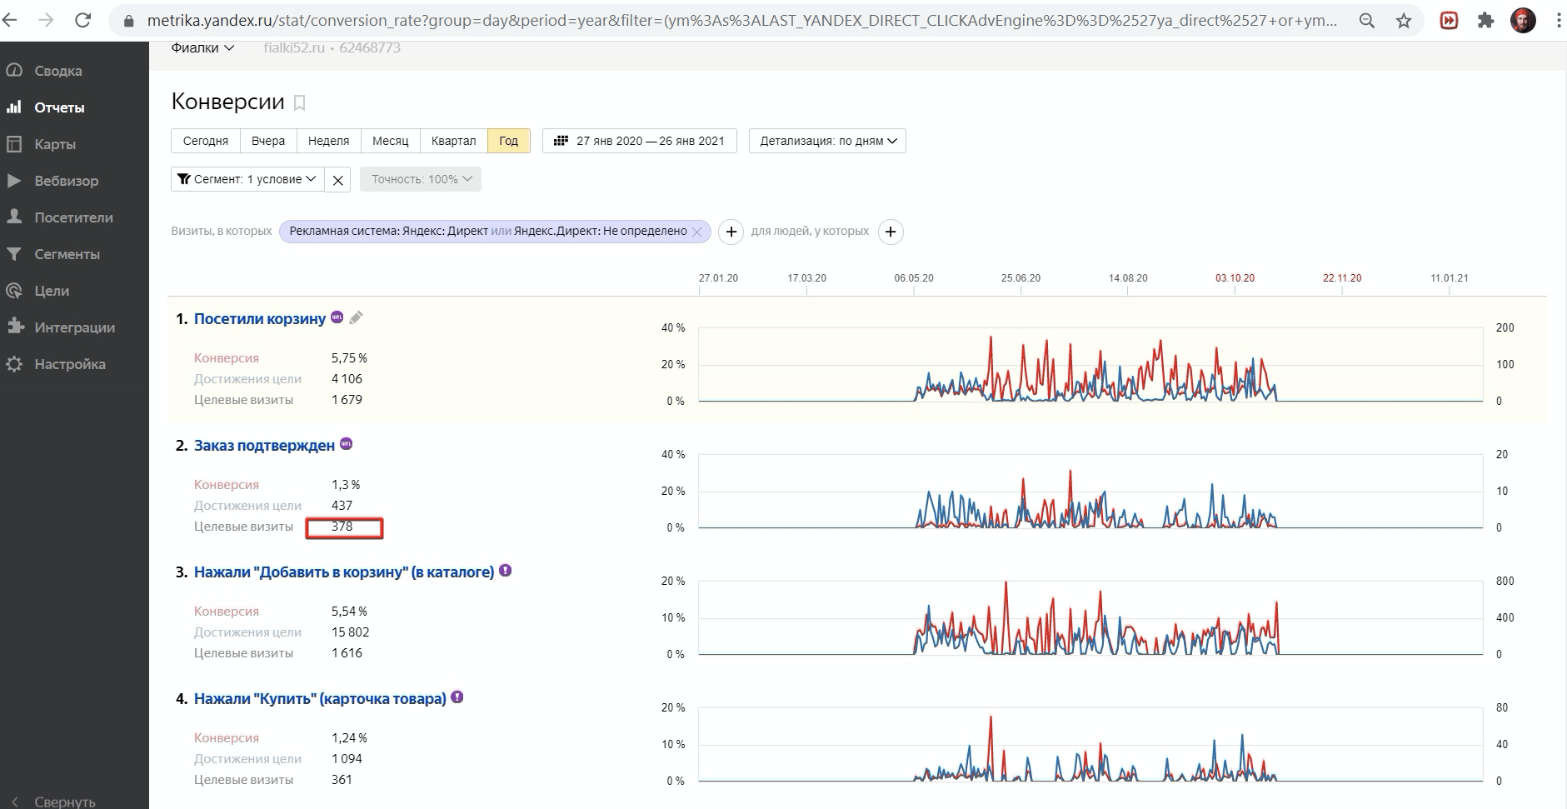This screenshot has width=1567, height=809.
Task: Reload the page with browser refresh icon
Action: point(82,20)
